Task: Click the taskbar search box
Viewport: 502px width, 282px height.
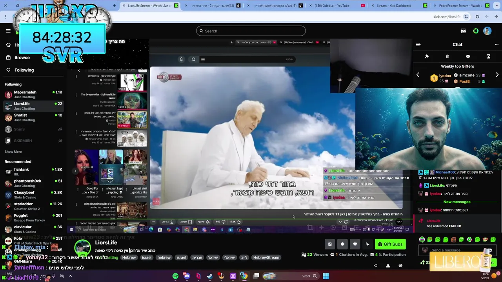Action: pos(291,276)
